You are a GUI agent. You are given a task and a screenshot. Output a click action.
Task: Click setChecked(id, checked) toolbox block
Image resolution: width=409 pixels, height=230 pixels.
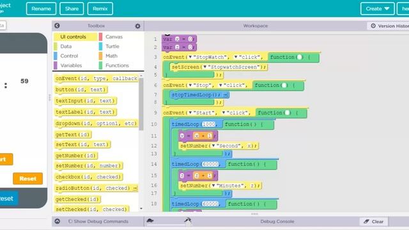[92, 210]
